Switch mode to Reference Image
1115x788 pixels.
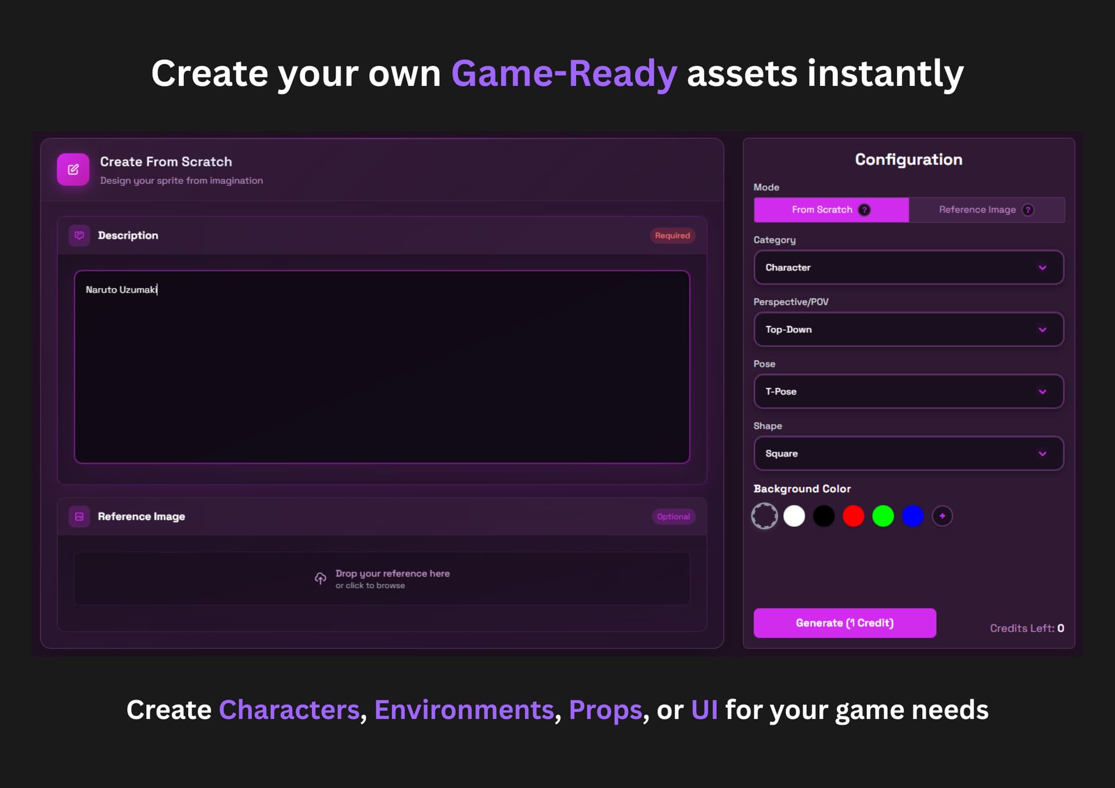click(978, 210)
